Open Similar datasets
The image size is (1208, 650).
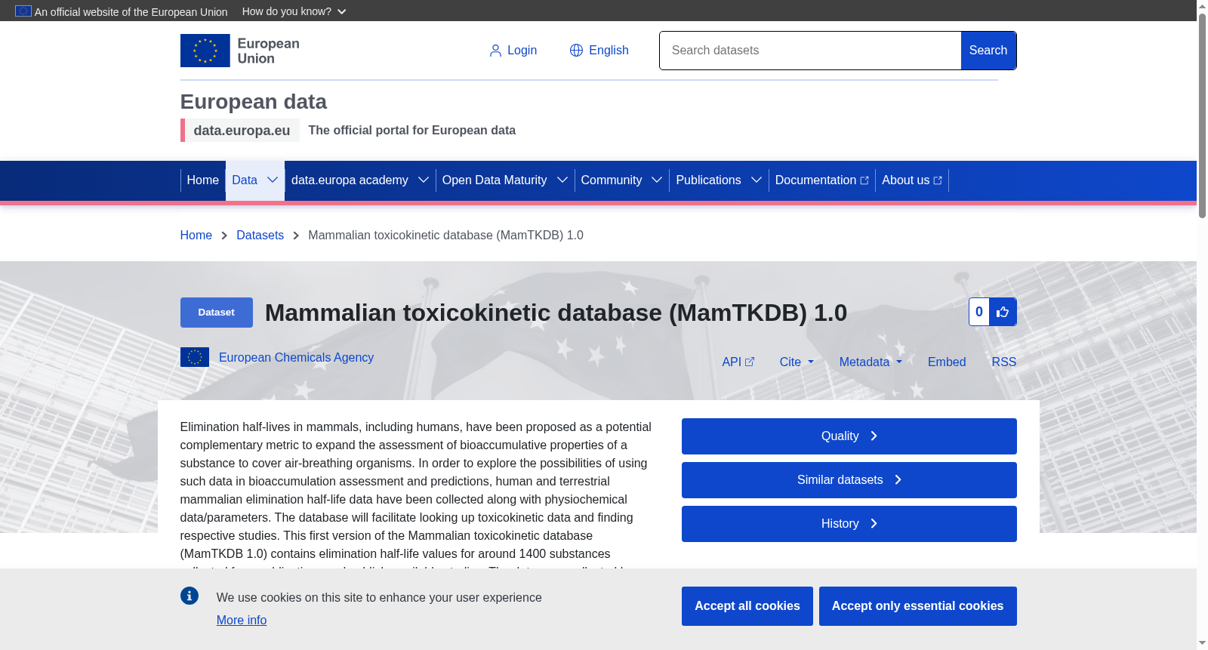(x=849, y=480)
